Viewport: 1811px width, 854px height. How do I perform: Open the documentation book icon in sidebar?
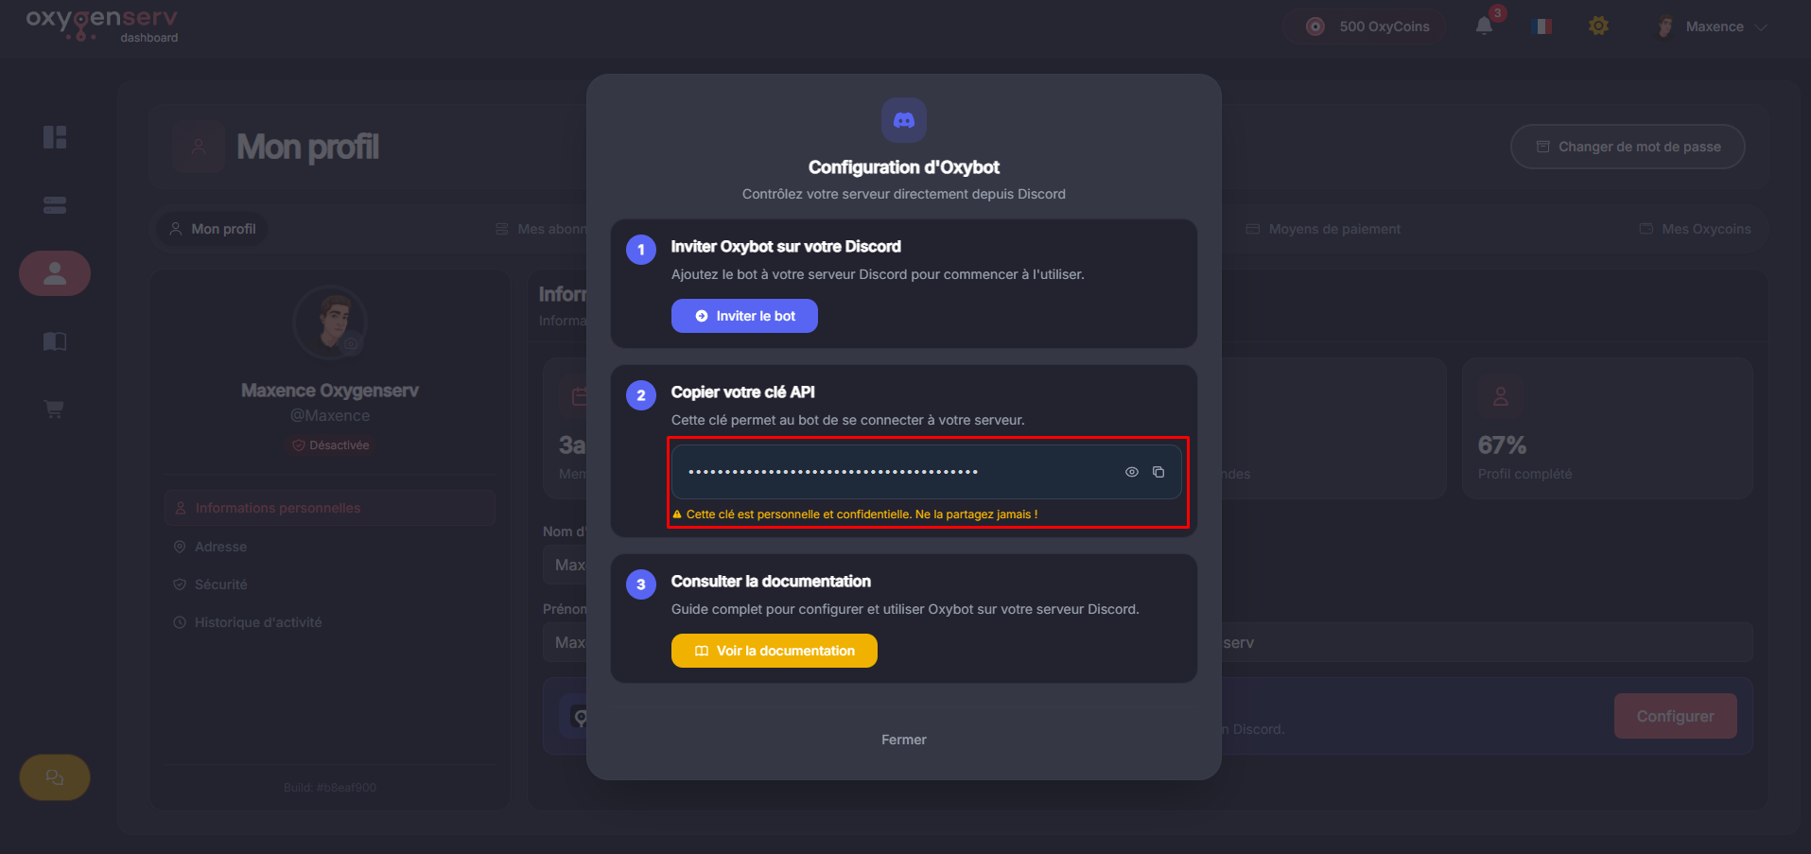click(x=55, y=341)
